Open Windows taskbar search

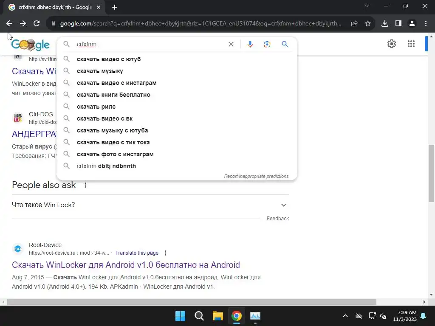pyautogui.click(x=199, y=316)
